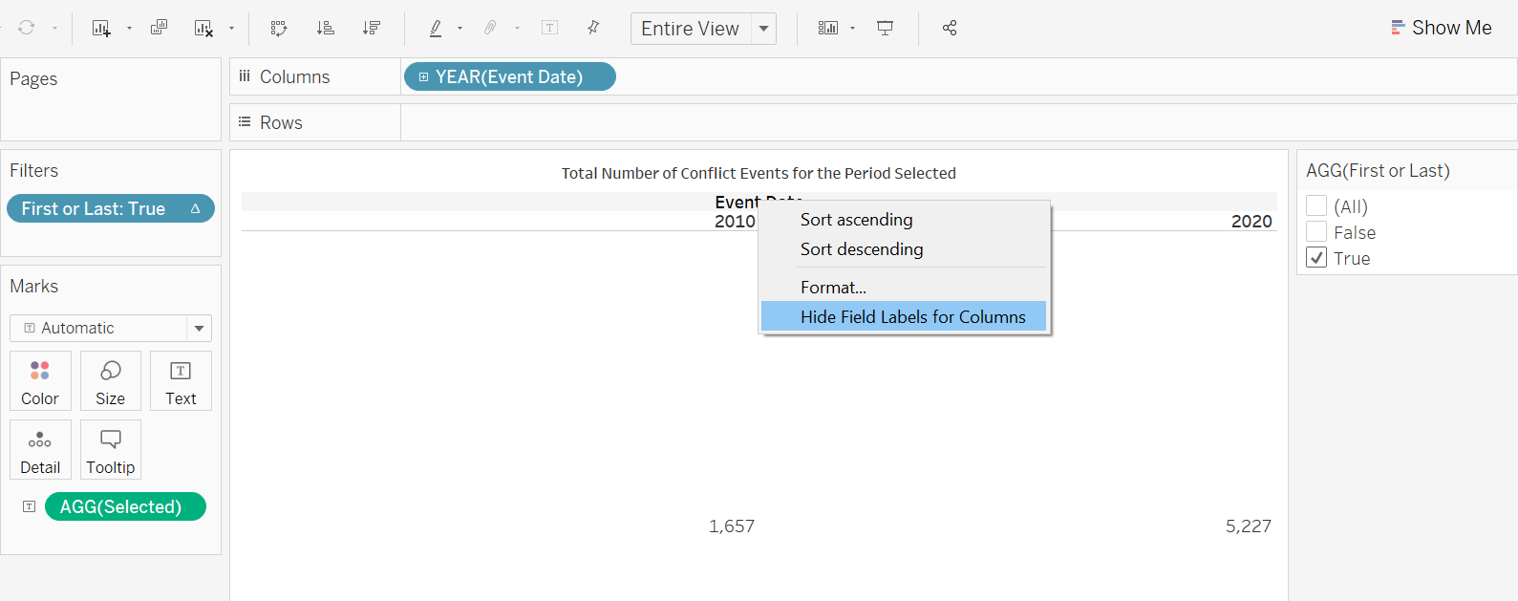
Task: Click the Duplicate sheet icon
Action: pos(159,28)
